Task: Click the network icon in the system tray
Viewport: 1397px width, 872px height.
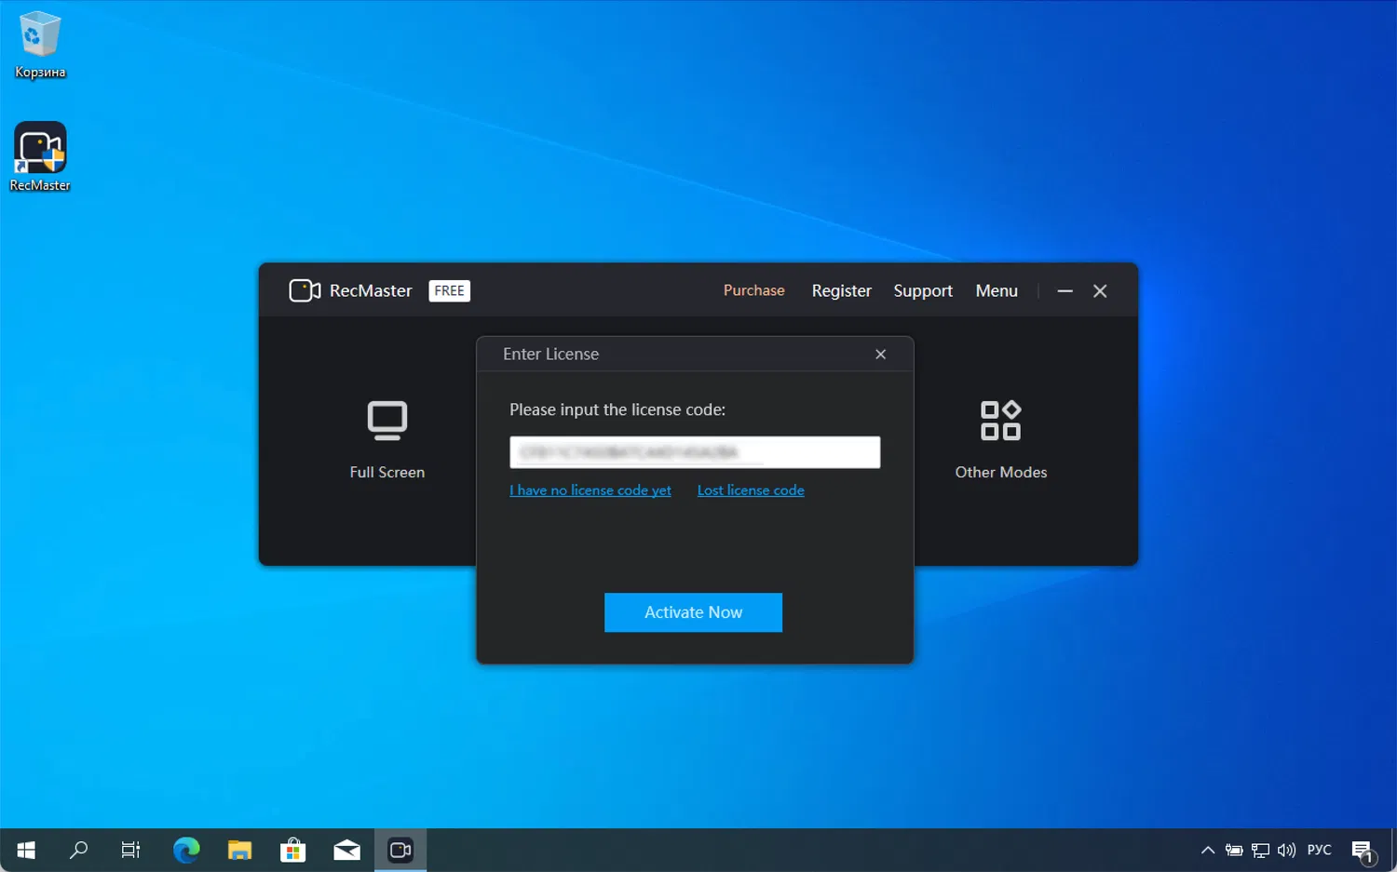Action: pos(1259,850)
